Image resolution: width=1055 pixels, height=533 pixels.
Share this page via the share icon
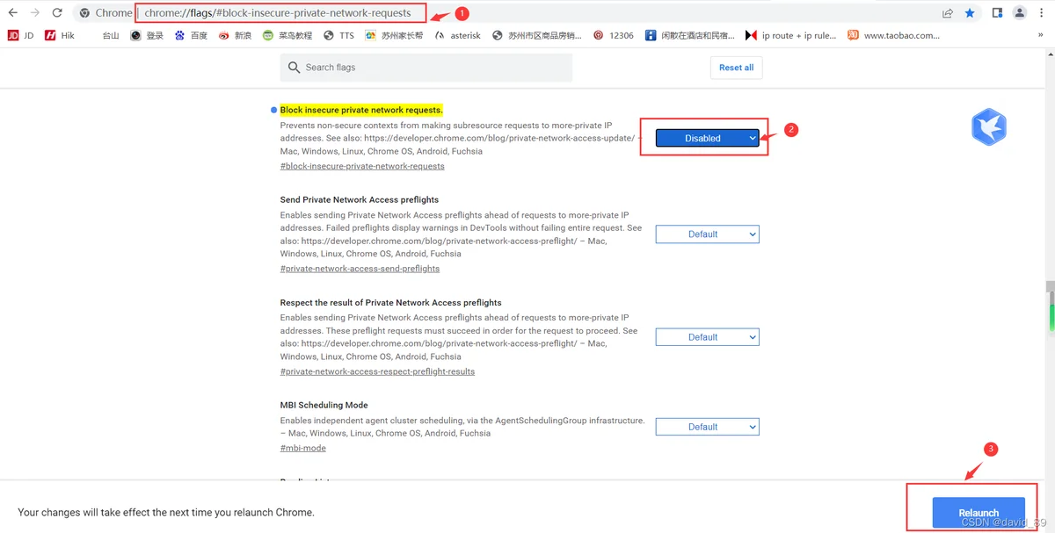point(948,13)
